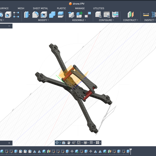Open the configuration table icon
Image resolution: width=156 pixels, height=156 pixels.
(107, 15)
